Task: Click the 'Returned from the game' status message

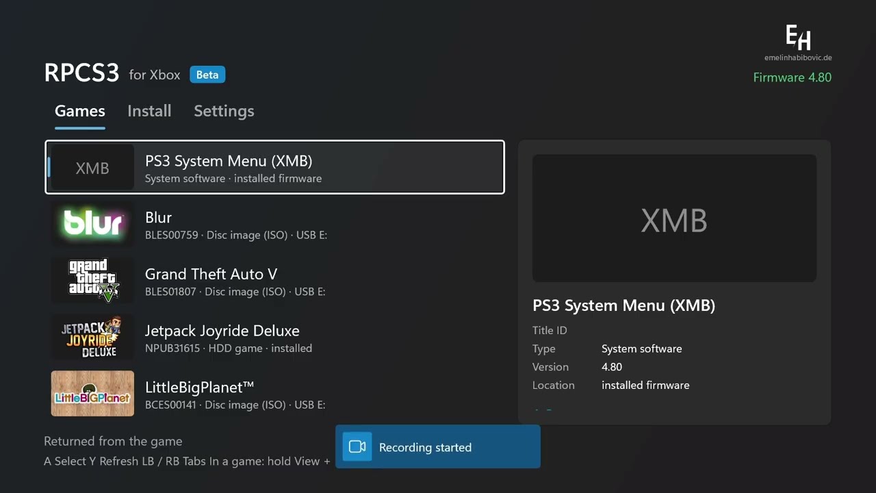Action: coord(113,442)
